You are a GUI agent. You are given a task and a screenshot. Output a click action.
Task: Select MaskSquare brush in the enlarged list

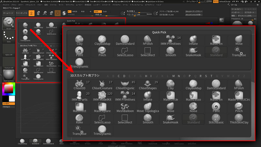click(x=102, y=108)
